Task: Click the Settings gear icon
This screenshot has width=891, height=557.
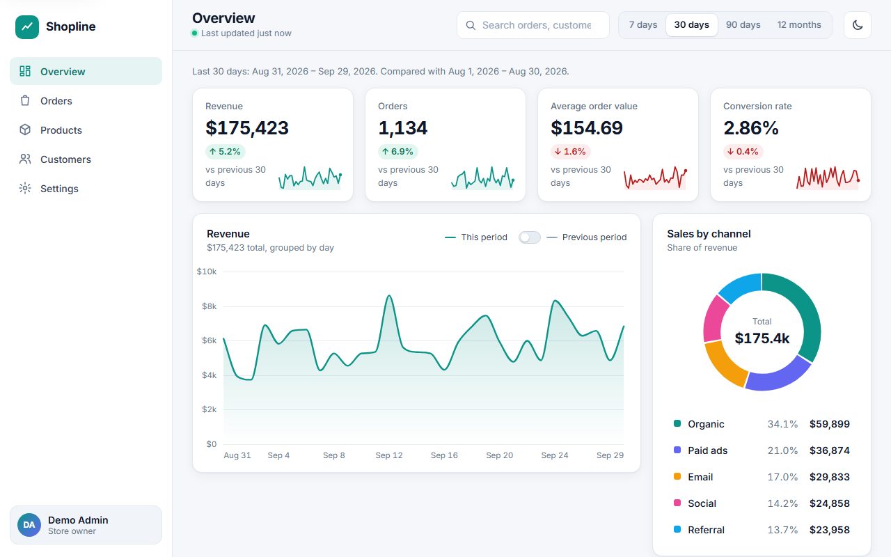Action: 25,188
